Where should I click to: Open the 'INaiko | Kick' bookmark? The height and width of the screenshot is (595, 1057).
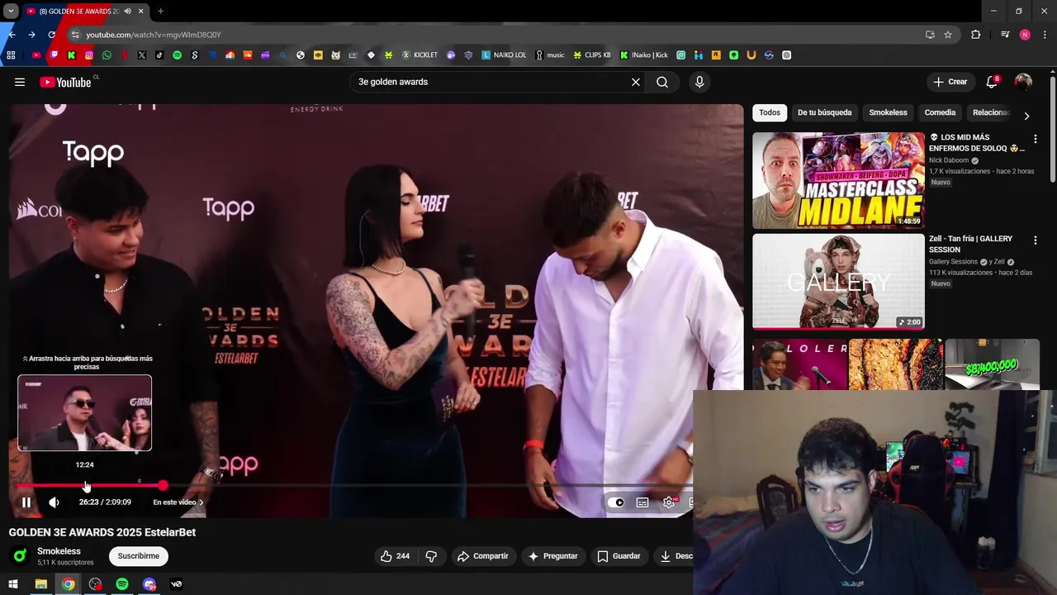tap(644, 55)
